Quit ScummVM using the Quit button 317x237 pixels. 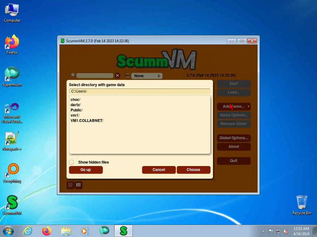tap(234, 161)
